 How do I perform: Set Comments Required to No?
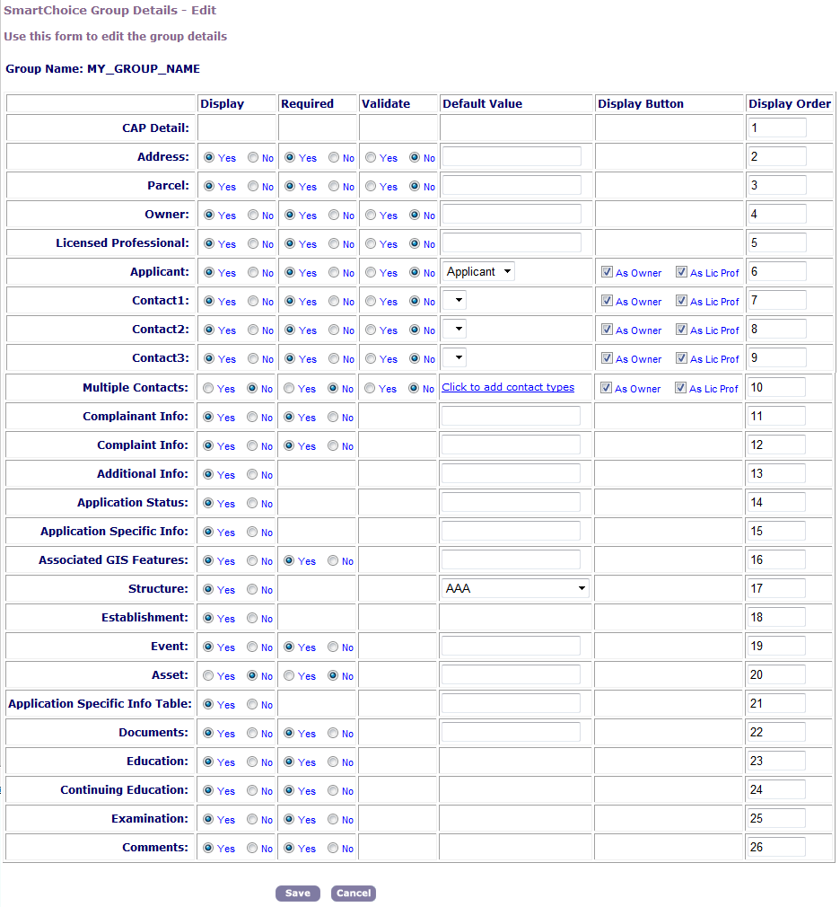coord(334,849)
